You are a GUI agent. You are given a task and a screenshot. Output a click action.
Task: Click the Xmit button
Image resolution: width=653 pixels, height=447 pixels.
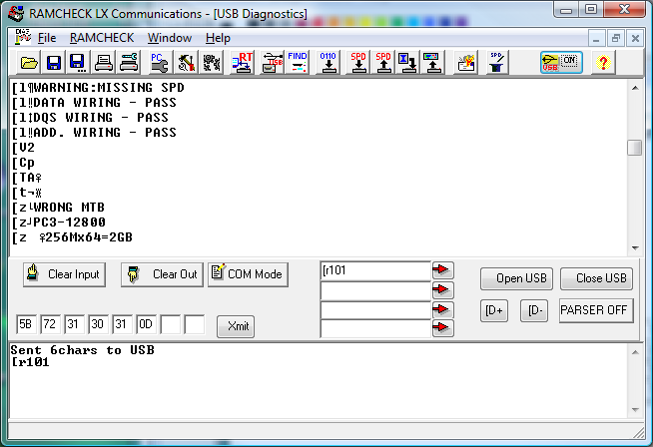pyautogui.click(x=236, y=326)
